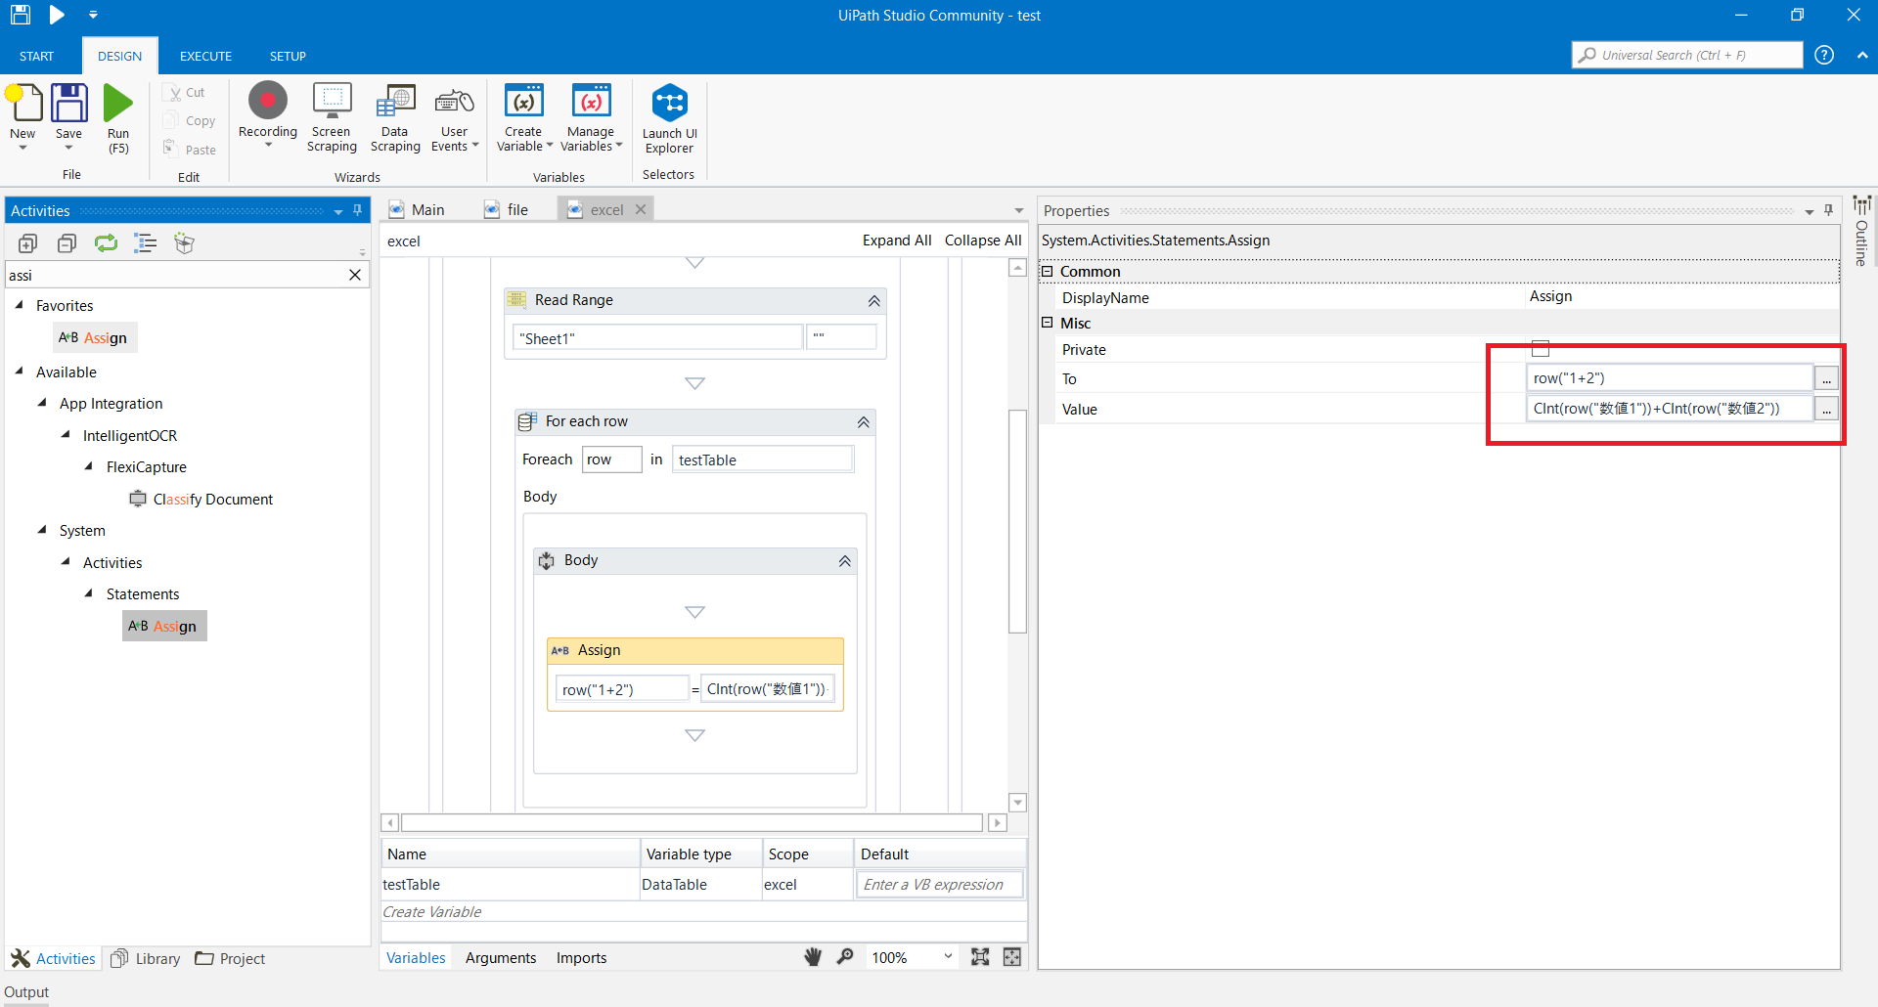Open the Arguments panel
Image resolution: width=1878 pixels, height=1007 pixels.
(501, 958)
